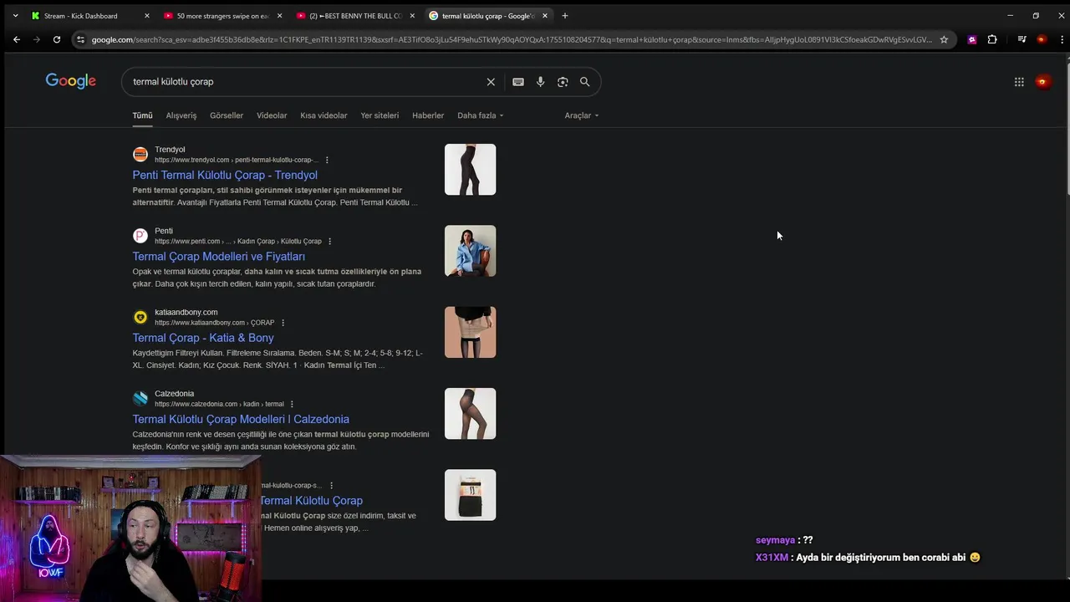Open the Araçlar tools dropdown
This screenshot has width=1070, height=602.
tap(582, 115)
